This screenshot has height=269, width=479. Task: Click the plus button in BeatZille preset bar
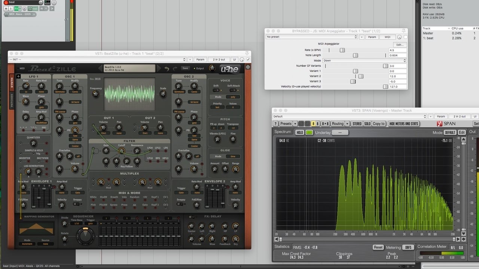pos(190,59)
